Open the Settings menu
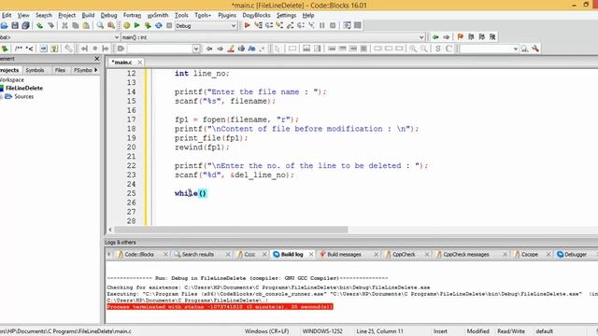This screenshot has width=598, height=336. pos(286,15)
